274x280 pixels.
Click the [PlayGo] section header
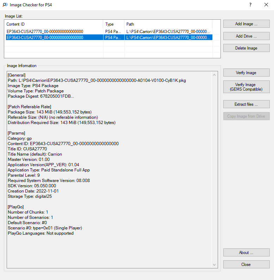[16, 207]
